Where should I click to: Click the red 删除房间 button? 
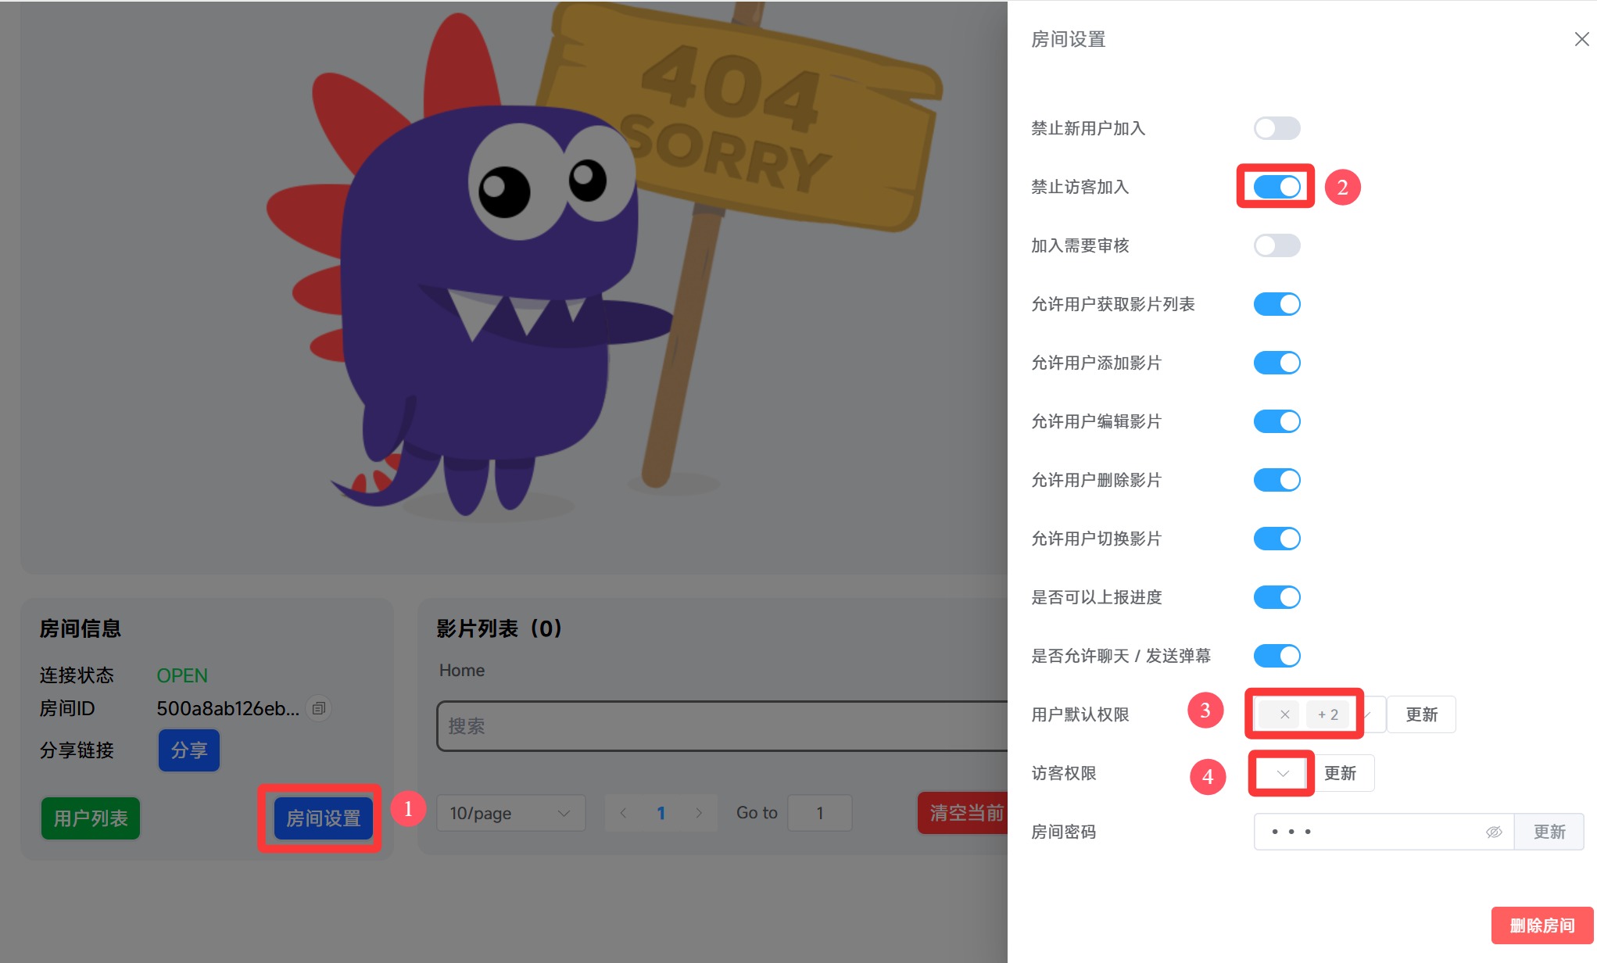[x=1541, y=925]
